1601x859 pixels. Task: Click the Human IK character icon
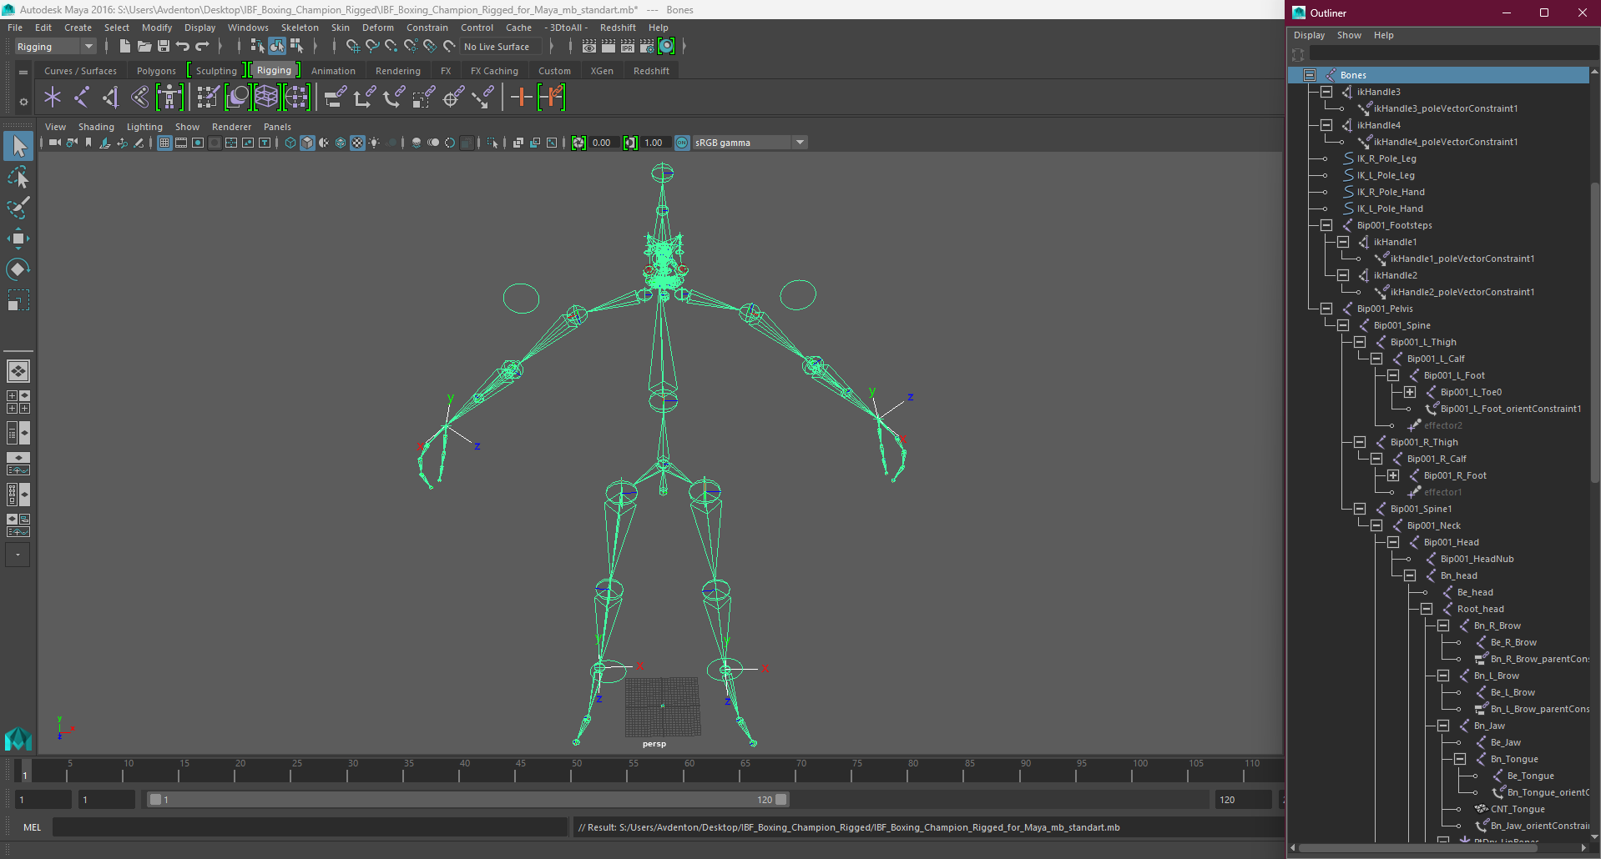[169, 98]
